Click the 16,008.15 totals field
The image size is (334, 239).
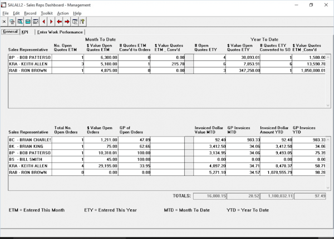(210, 196)
